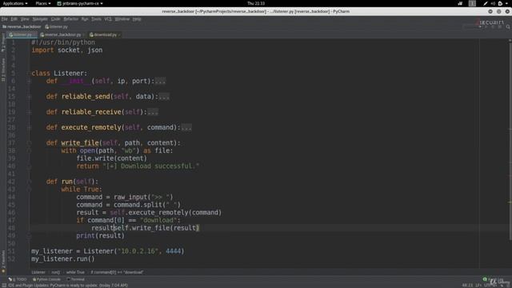The width and height of the screenshot is (512, 288).
Task: Open the Tools menu
Action: (x=96, y=19)
